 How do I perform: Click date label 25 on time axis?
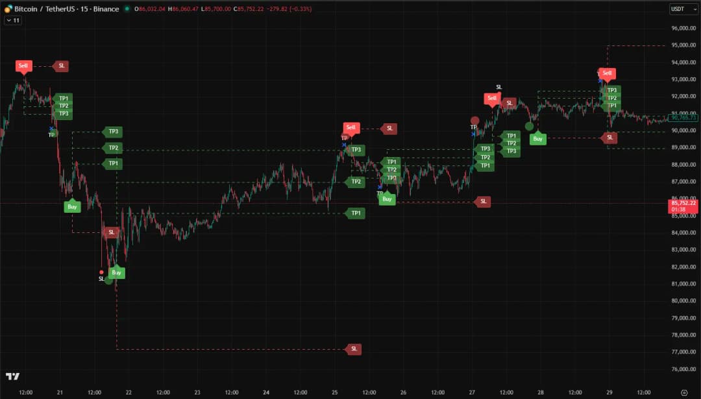click(x=334, y=393)
